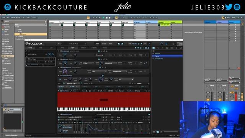Switch to the Mods tab
This screenshot has height=138, width=245.
click(x=105, y=48)
